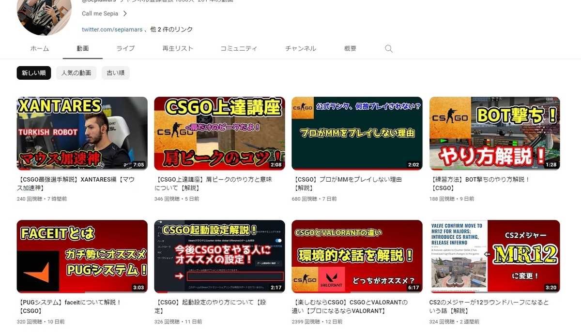Play the XANTARES Turkish Robot video thumbnail

pyautogui.click(x=82, y=133)
